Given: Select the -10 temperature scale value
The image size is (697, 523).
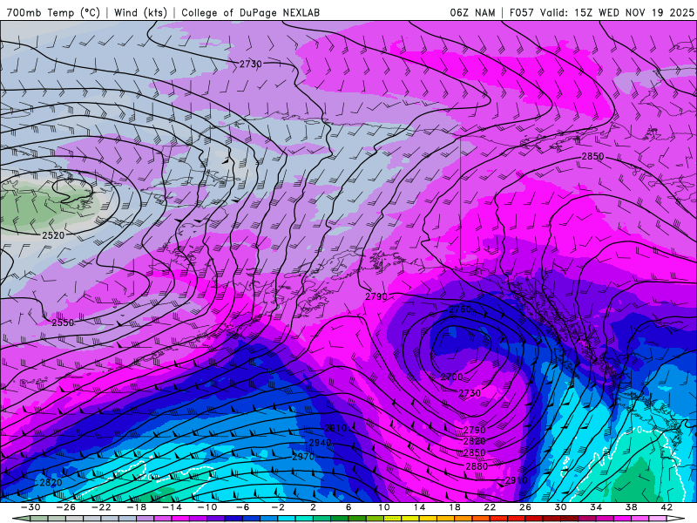Looking at the screenshot, I should click(x=207, y=507).
